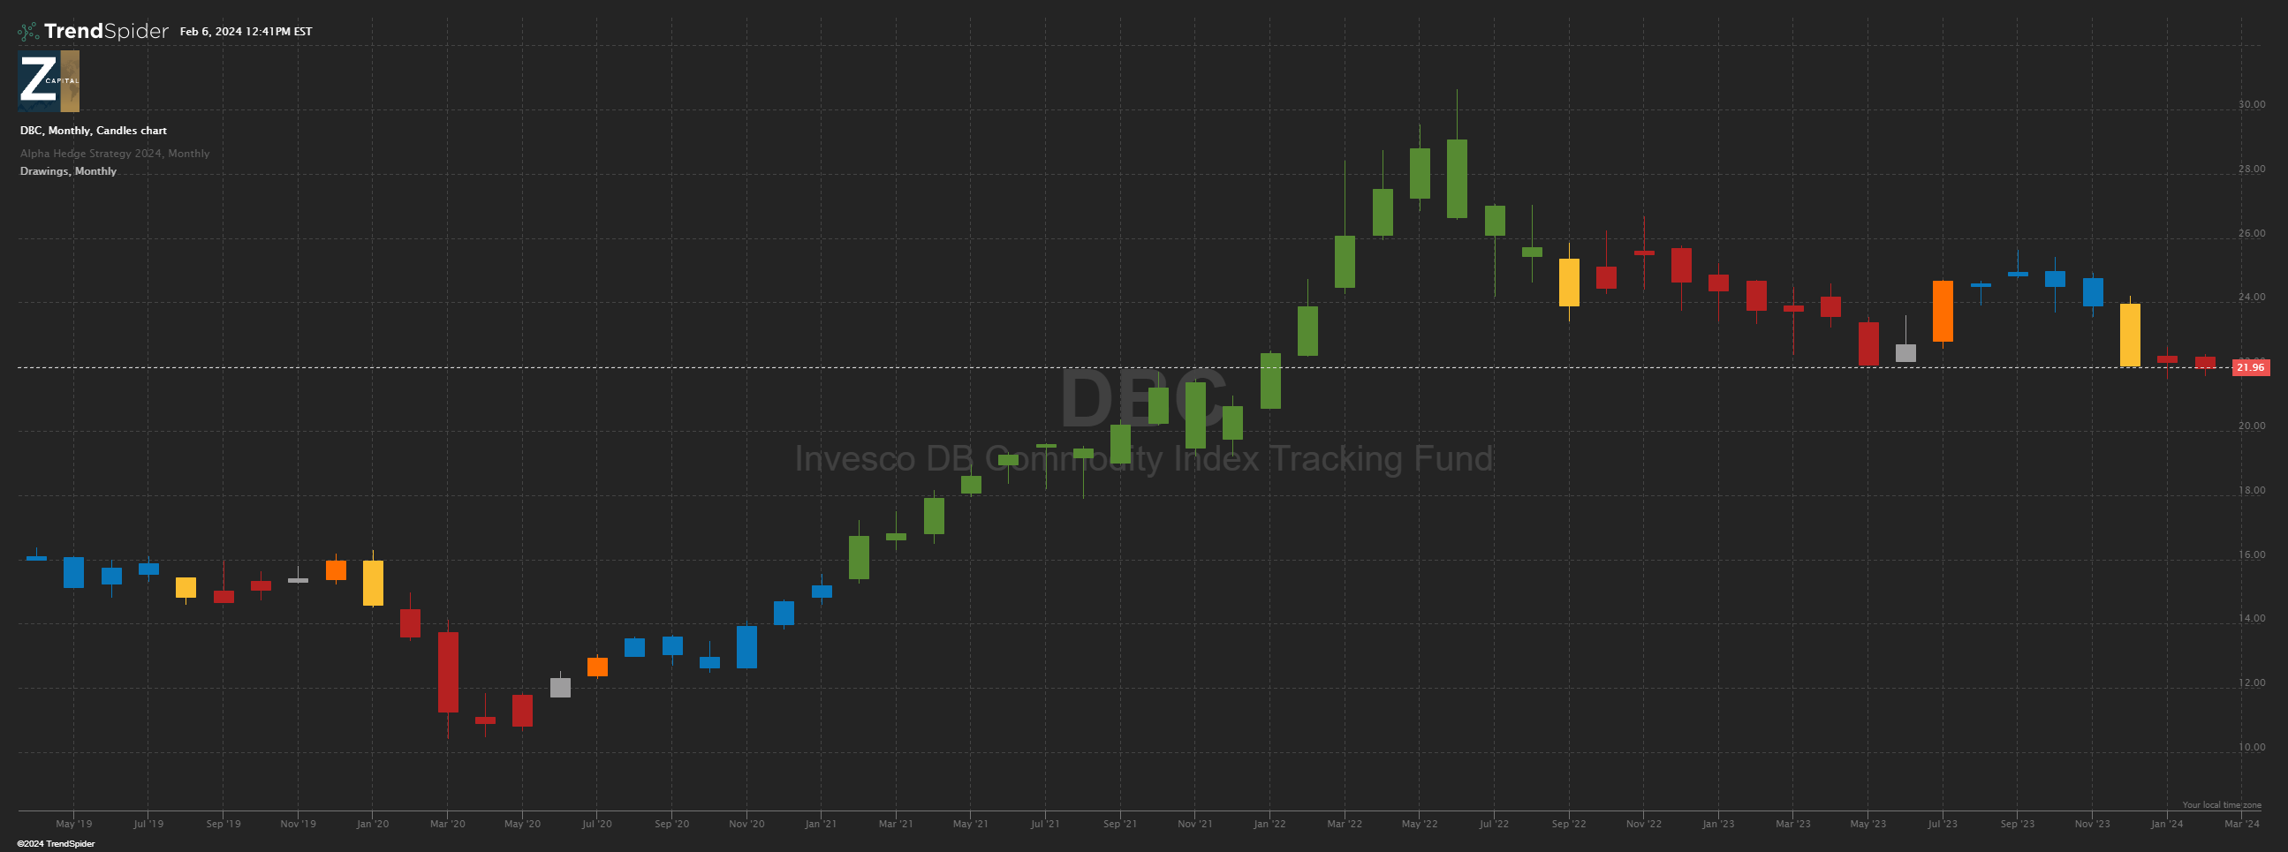Image resolution: width=2288 pixels, height=852 pixels.
Task: Click the 28.00 price axis label
Action: click(2251, 170)
